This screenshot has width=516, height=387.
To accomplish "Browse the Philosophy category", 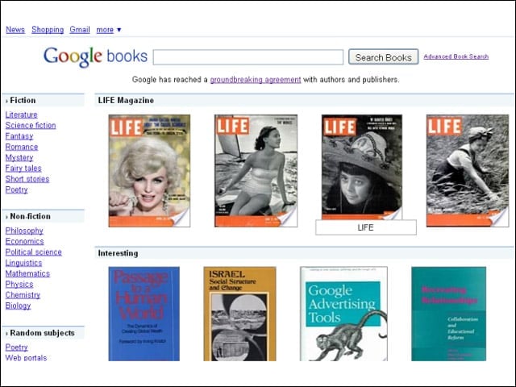I will point(24,231).
